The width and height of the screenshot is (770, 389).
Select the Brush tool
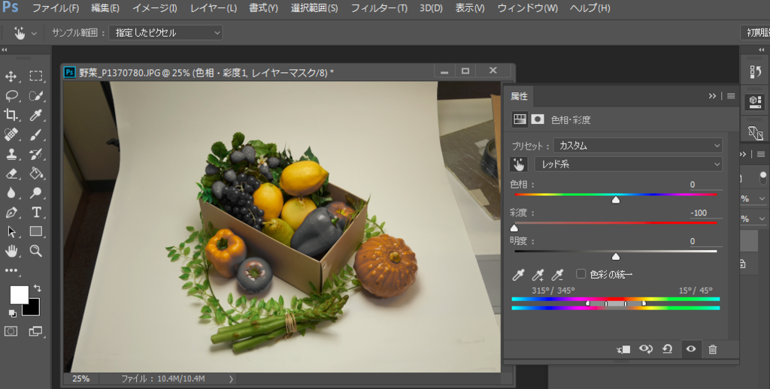36,134
